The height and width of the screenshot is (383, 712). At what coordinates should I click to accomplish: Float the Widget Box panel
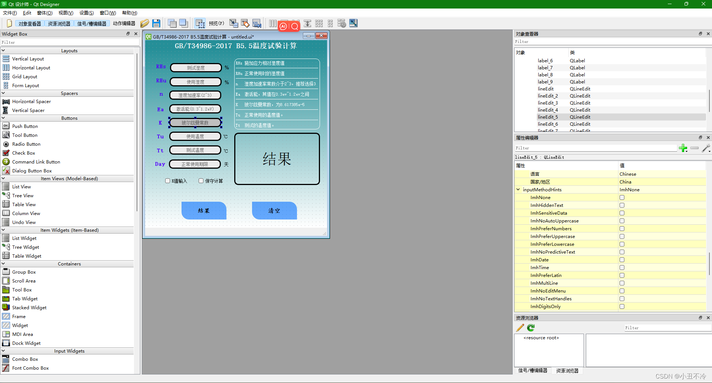pyautogui.click(x=128, y=34)
